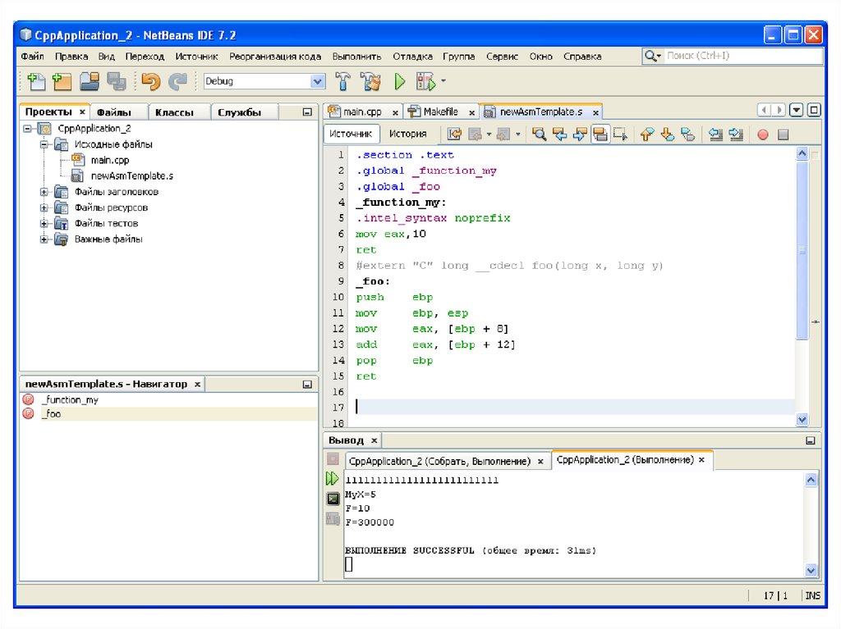Image resolution: width=841 pixels, height=629 pixels.
Task: Click Previous Bookmark editor icon
Action: point(647,134)
